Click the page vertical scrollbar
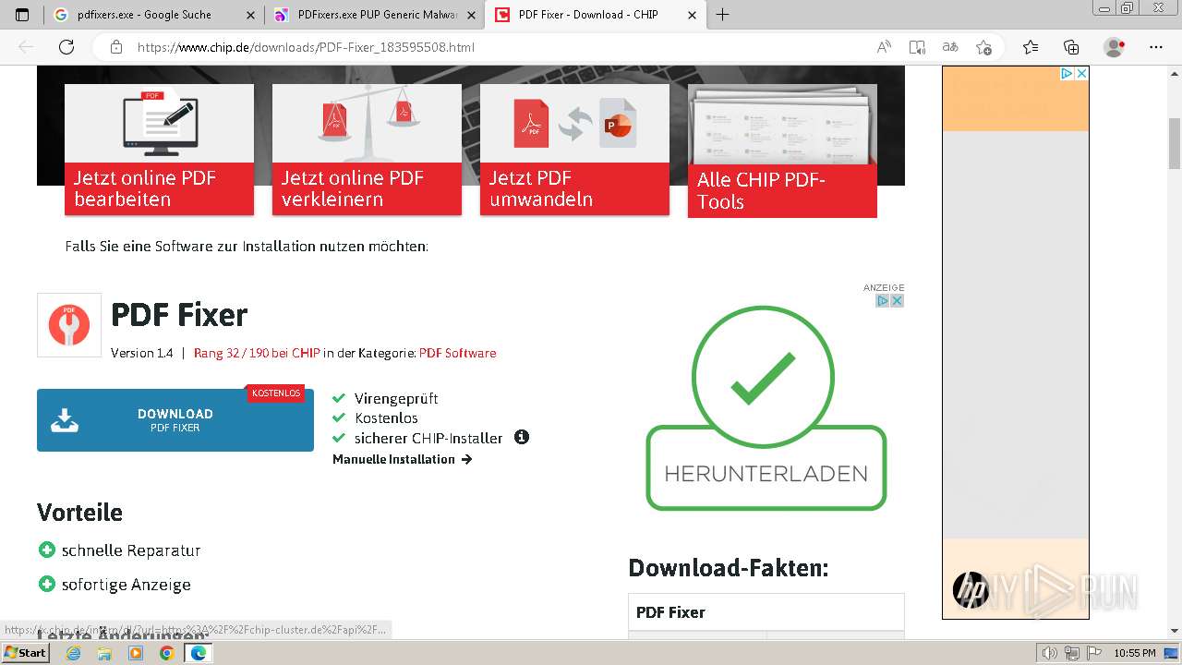1182x665 pixels. point(1175,143)
